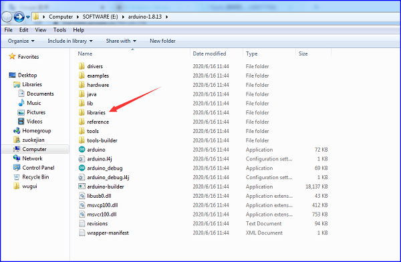Open Control Panel in navigation pane
This screenshot has height=262, width=401.
pos(38,168)
